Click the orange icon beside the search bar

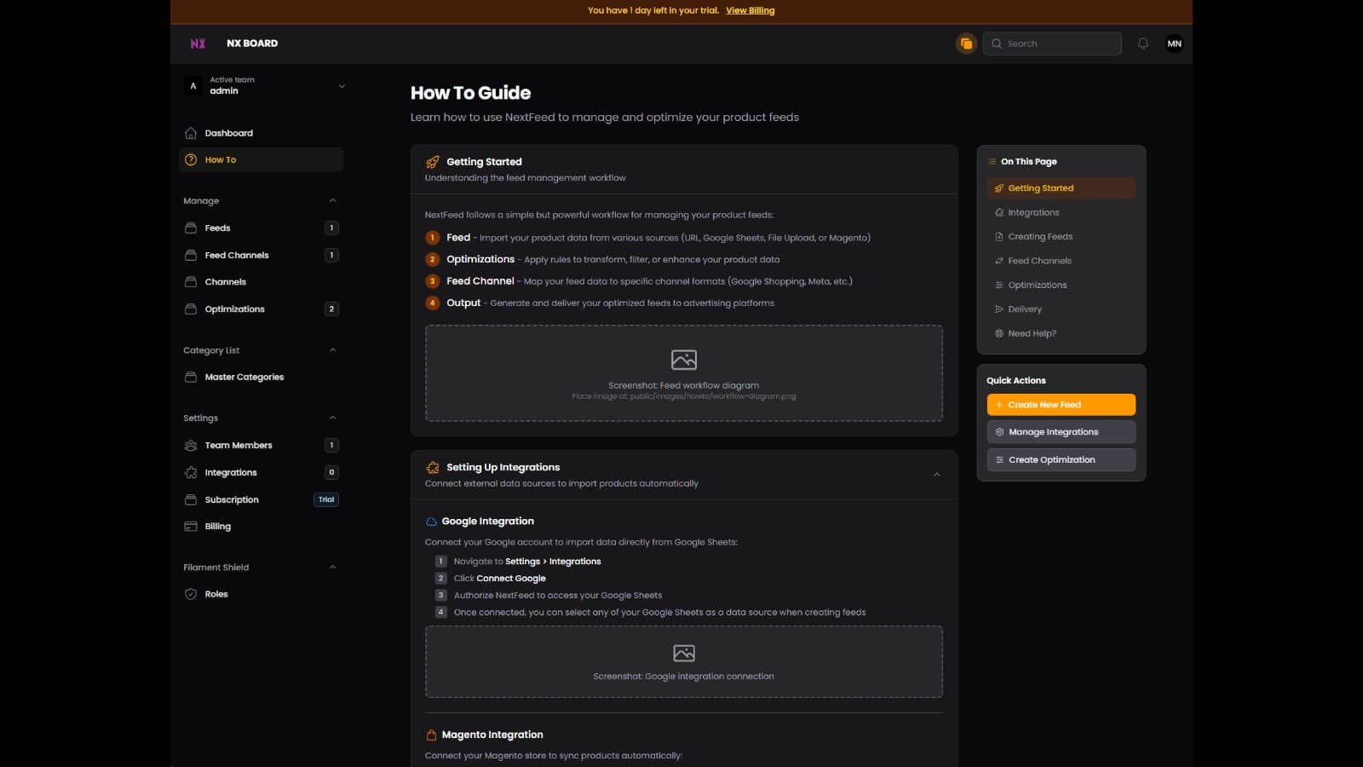coord(966,43)
